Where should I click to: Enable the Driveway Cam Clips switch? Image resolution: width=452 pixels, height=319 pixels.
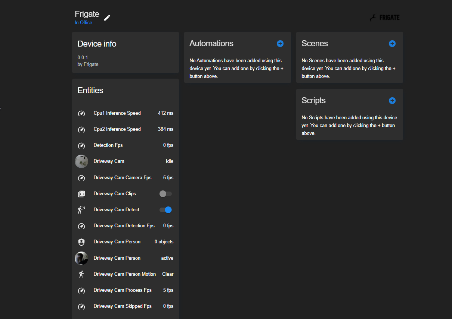click(x=165, y=194)
